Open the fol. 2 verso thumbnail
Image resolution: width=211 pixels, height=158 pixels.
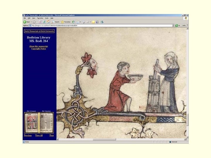(31, 123)
